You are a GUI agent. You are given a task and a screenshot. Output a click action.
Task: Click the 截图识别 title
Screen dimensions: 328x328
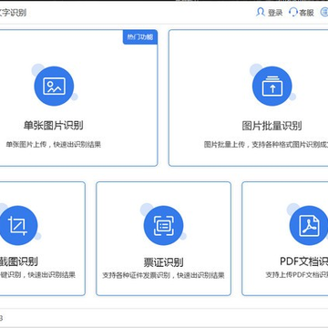click(19, 261)
